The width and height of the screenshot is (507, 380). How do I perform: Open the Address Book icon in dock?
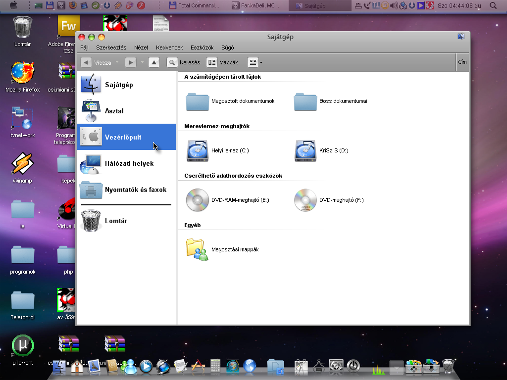click(112, 367)
